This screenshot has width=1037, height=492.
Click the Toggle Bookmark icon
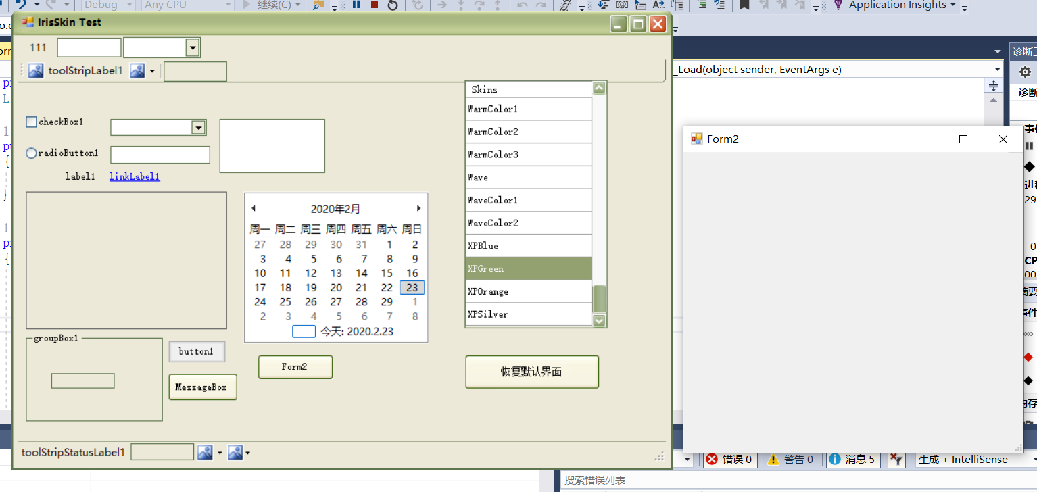coord(744,6)
